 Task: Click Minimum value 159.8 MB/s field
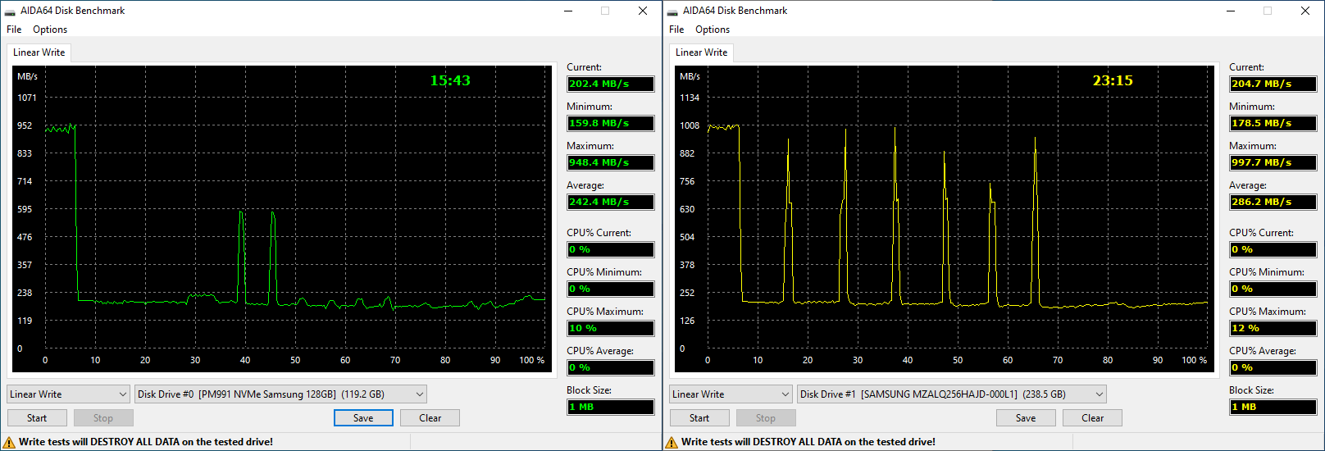point(611,123)
